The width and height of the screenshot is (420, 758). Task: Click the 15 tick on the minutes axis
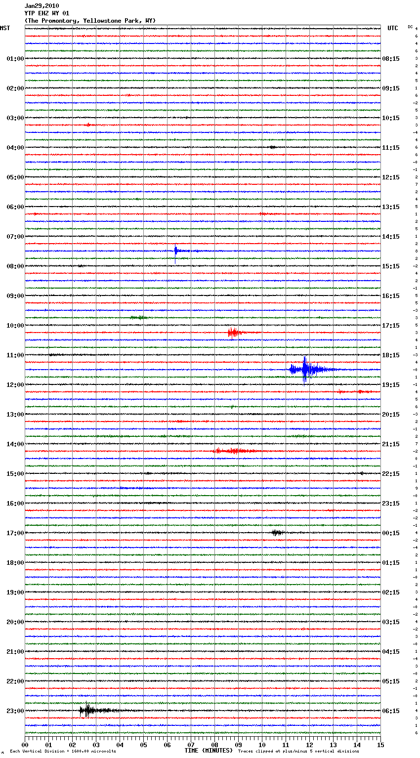[x=380, y=745]
